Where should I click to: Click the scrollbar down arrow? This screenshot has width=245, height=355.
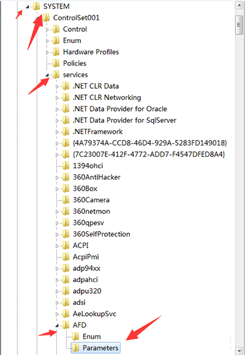(239, 350)
